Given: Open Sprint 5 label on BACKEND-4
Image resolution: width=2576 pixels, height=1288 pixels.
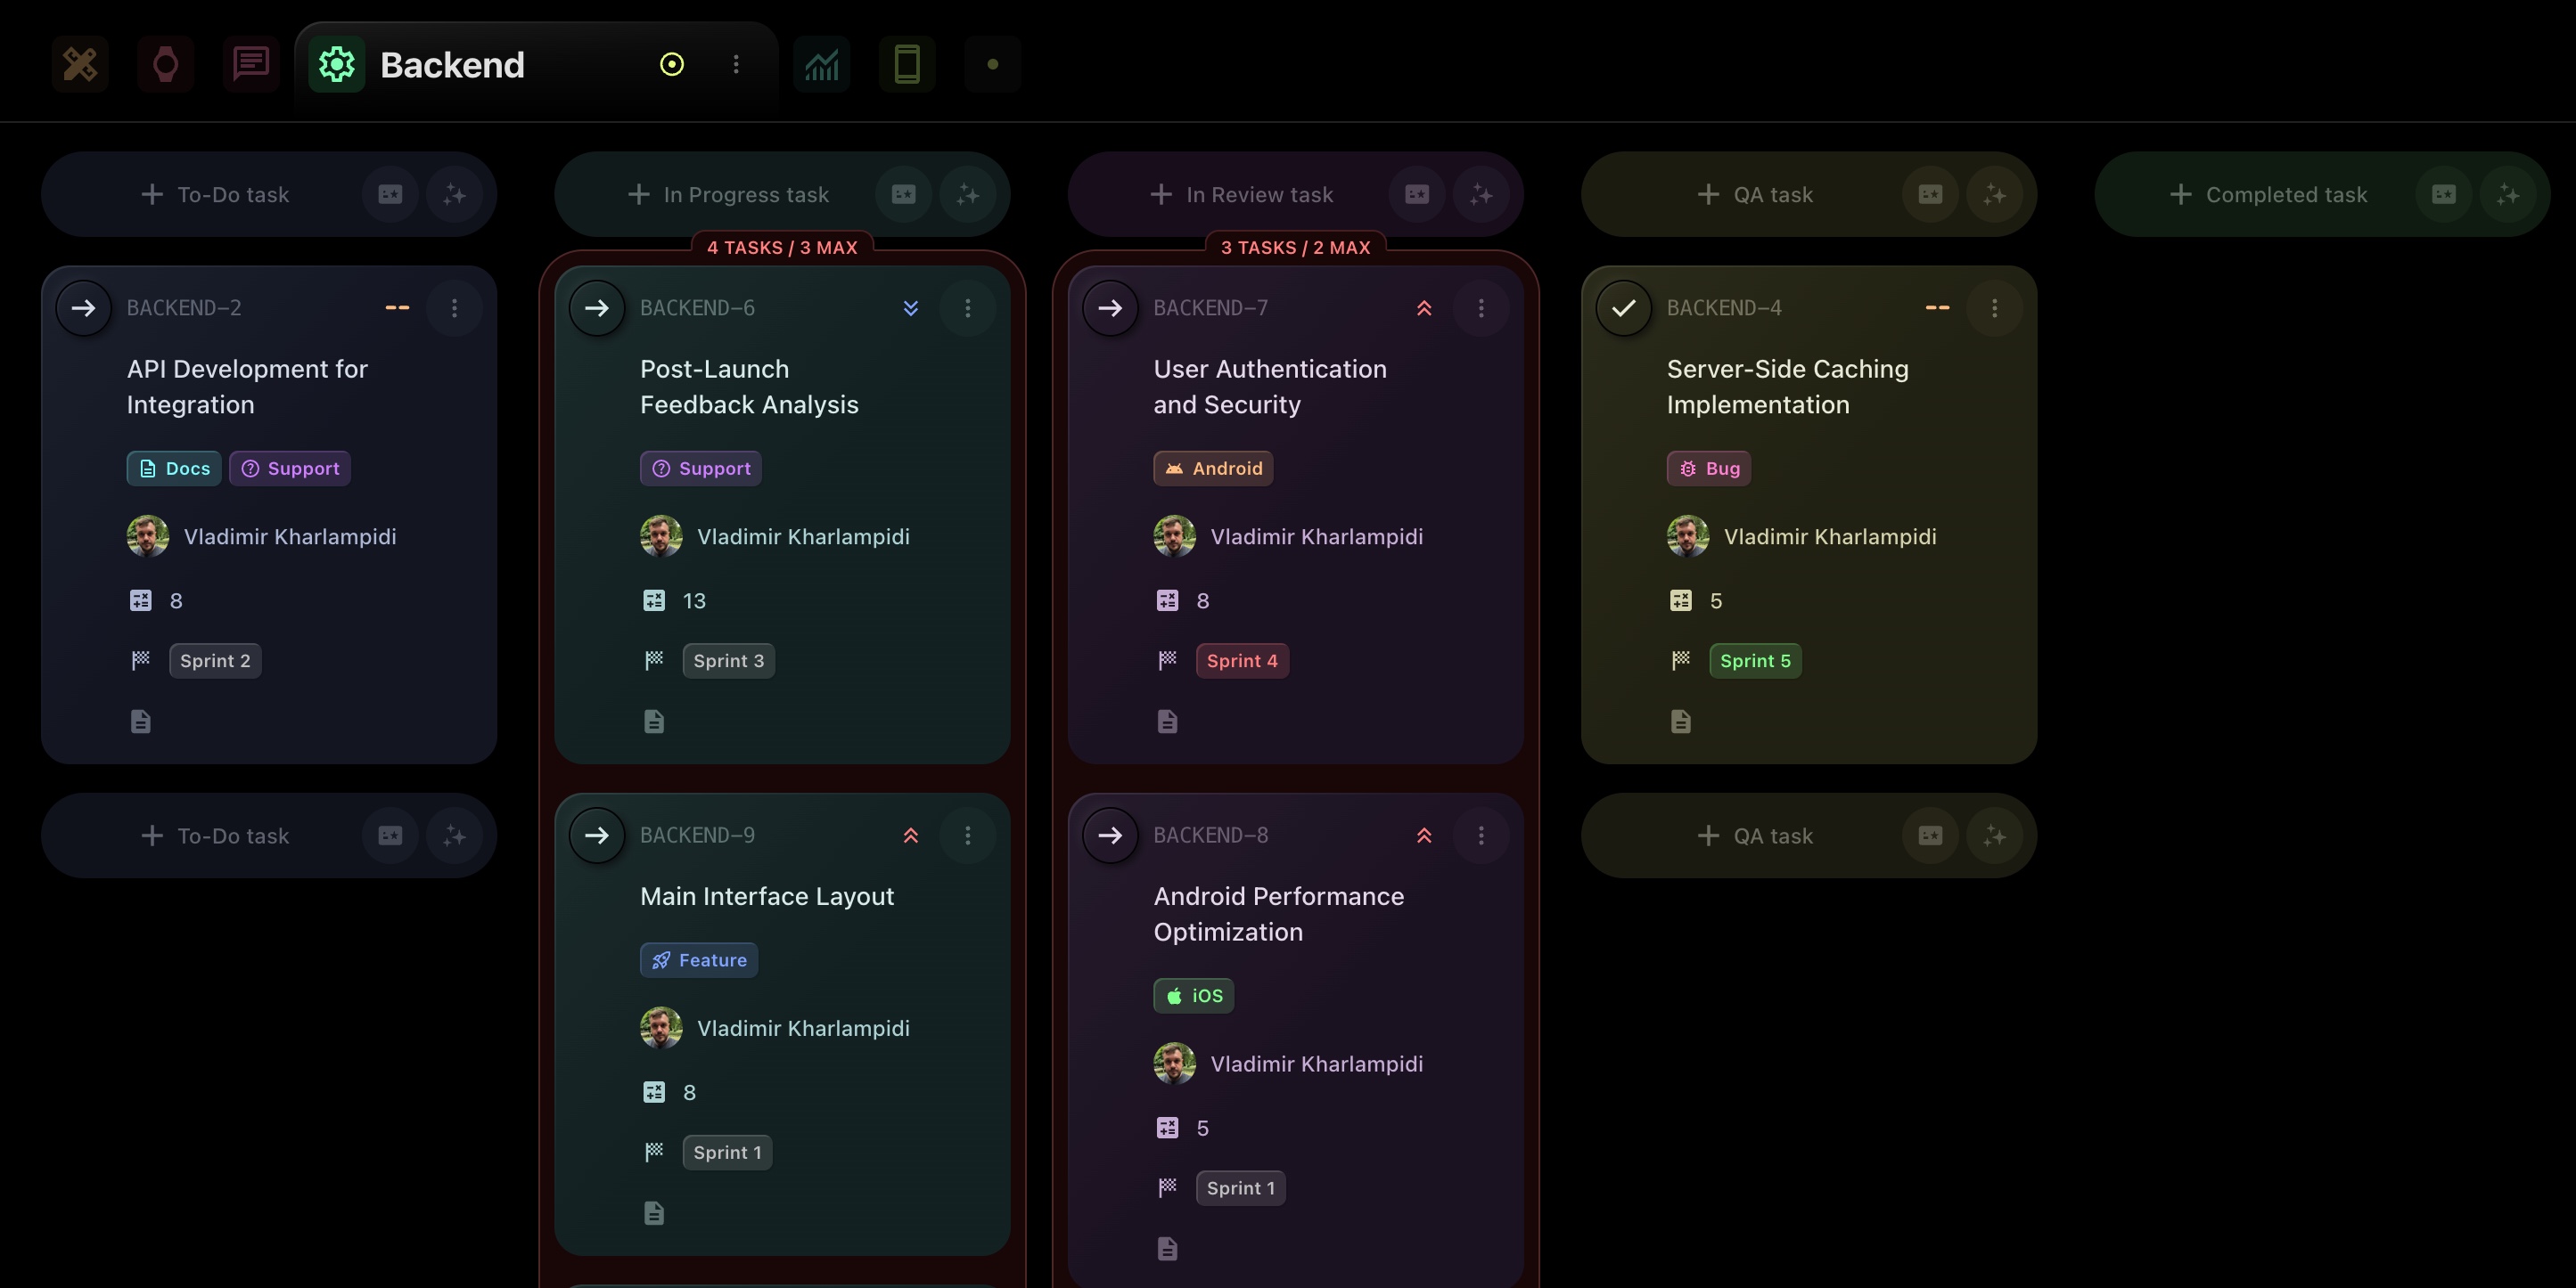Looking at the screenshot, I should [x=1755, y=661].
